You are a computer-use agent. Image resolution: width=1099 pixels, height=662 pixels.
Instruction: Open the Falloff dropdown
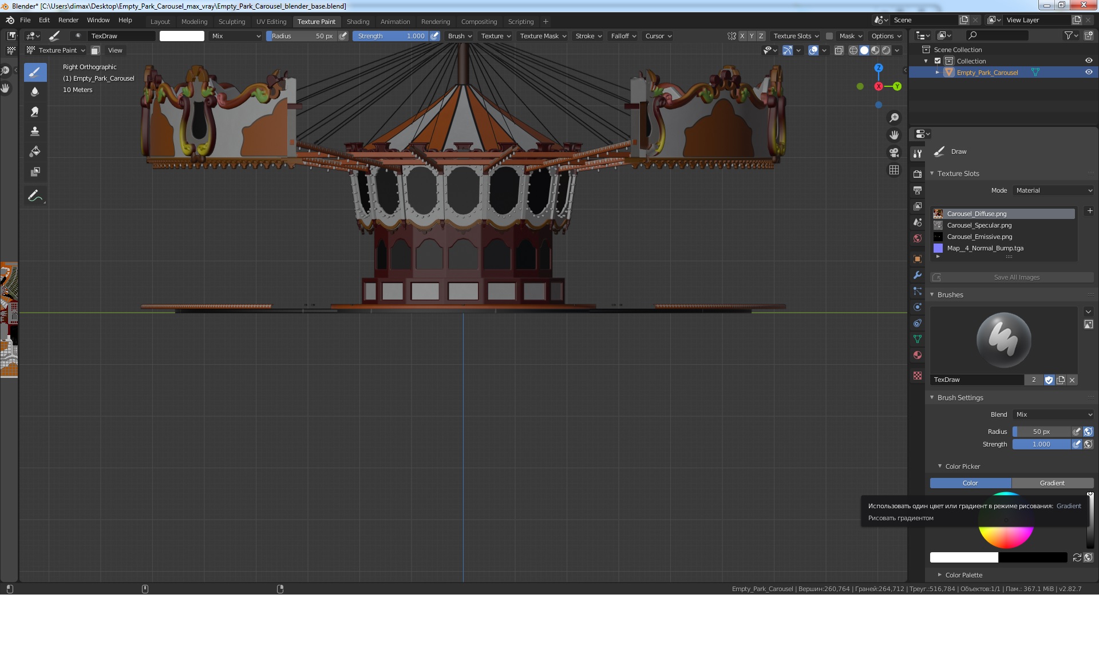[623, 36]
